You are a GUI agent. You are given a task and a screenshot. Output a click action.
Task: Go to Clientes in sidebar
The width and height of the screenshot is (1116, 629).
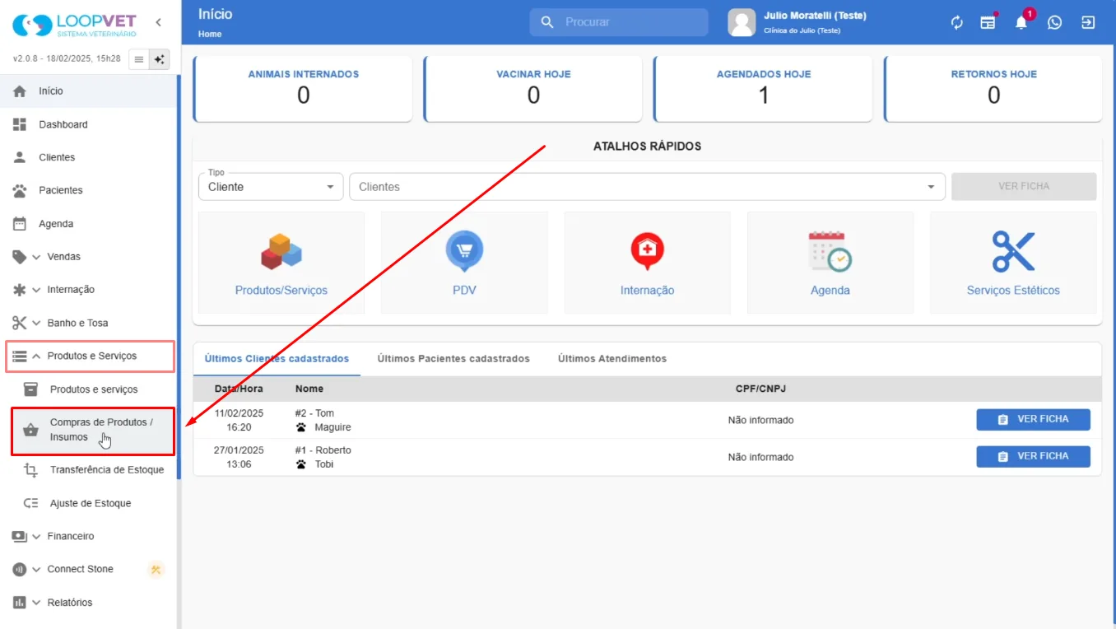[89, 157]
